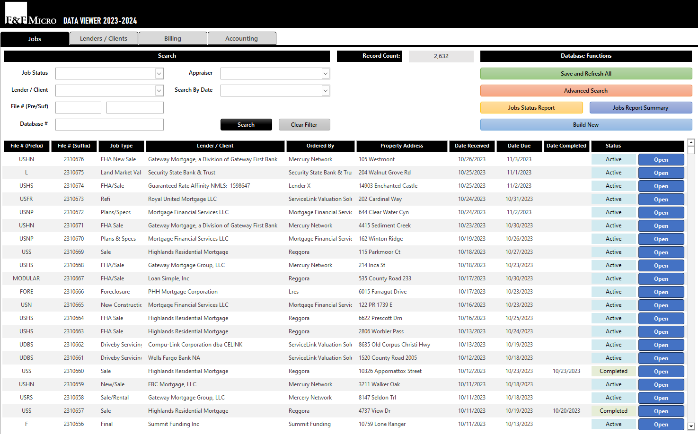This screenshot has width=698, height=434.
Task: Open job 2310657 at 4737 View Dr
Action: coord(661,411)
